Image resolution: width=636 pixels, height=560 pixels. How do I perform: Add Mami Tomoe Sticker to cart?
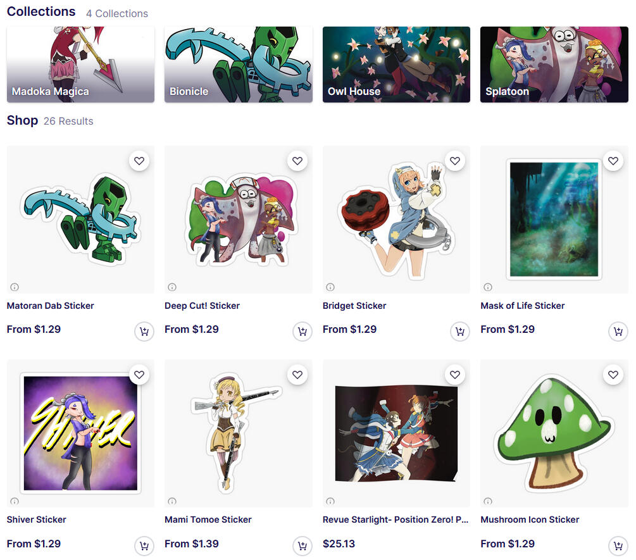302,545
